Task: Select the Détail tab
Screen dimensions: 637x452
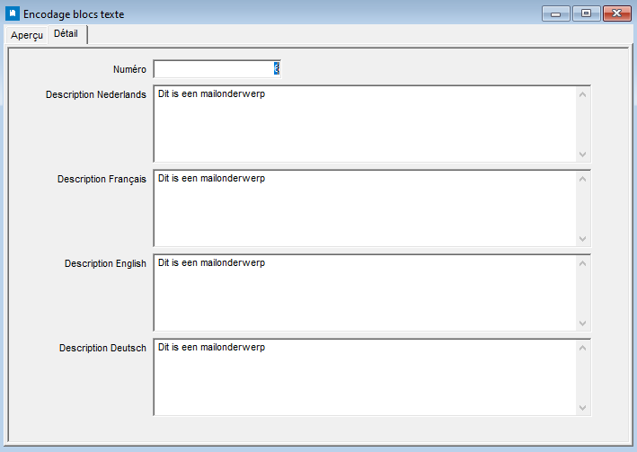Action: coord(66,34)
